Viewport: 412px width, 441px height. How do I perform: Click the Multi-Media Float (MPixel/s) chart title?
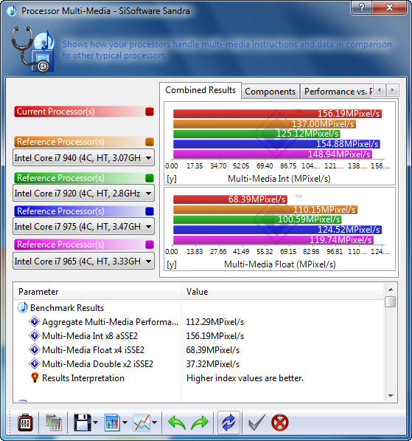pos(280,264)
